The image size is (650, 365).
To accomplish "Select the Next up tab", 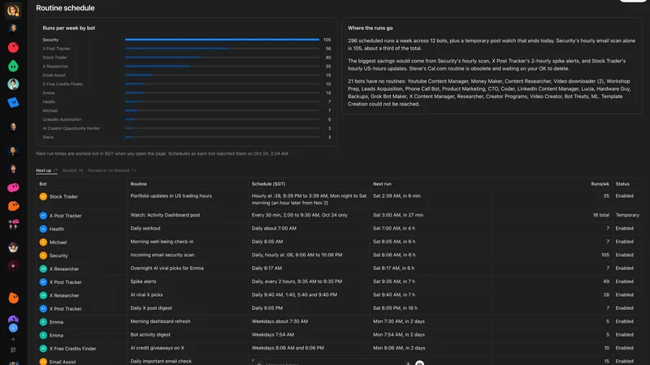I will (46, 170).
